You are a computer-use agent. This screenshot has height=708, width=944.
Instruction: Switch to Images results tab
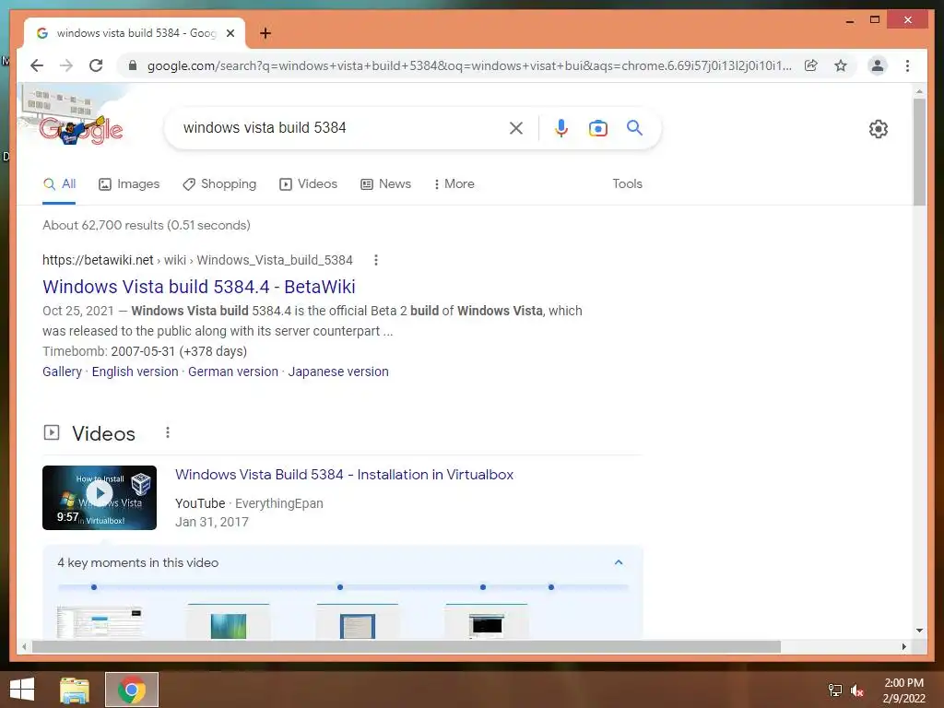point(129,184)
